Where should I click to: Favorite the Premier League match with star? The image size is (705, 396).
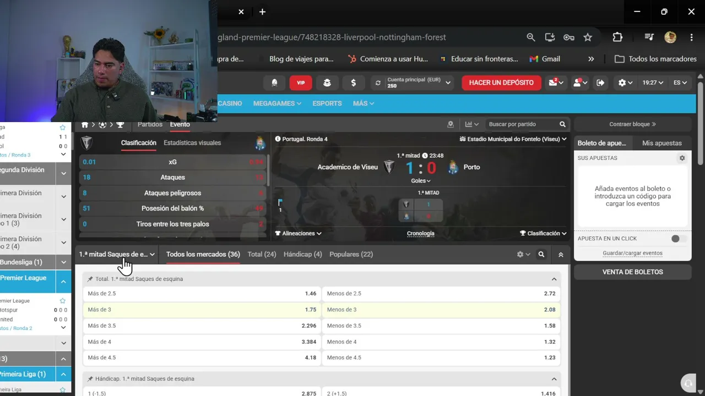point(63,301)
